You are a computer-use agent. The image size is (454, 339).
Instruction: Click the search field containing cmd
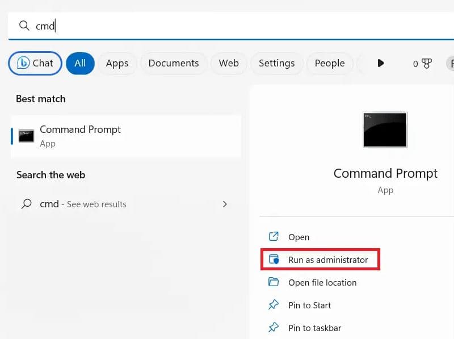tap(227, 26)
